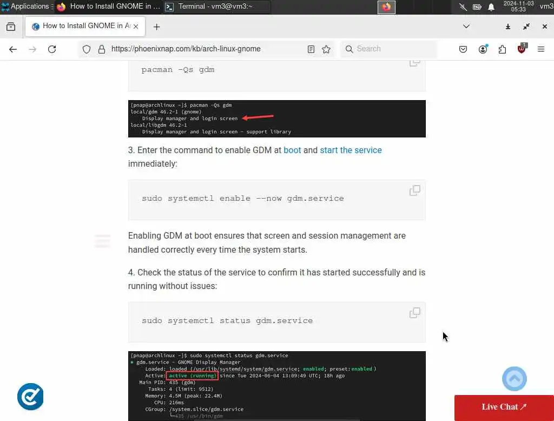554x421 pixels.
Task: Go back to the previous page
Action: click(x=13, y=49)
